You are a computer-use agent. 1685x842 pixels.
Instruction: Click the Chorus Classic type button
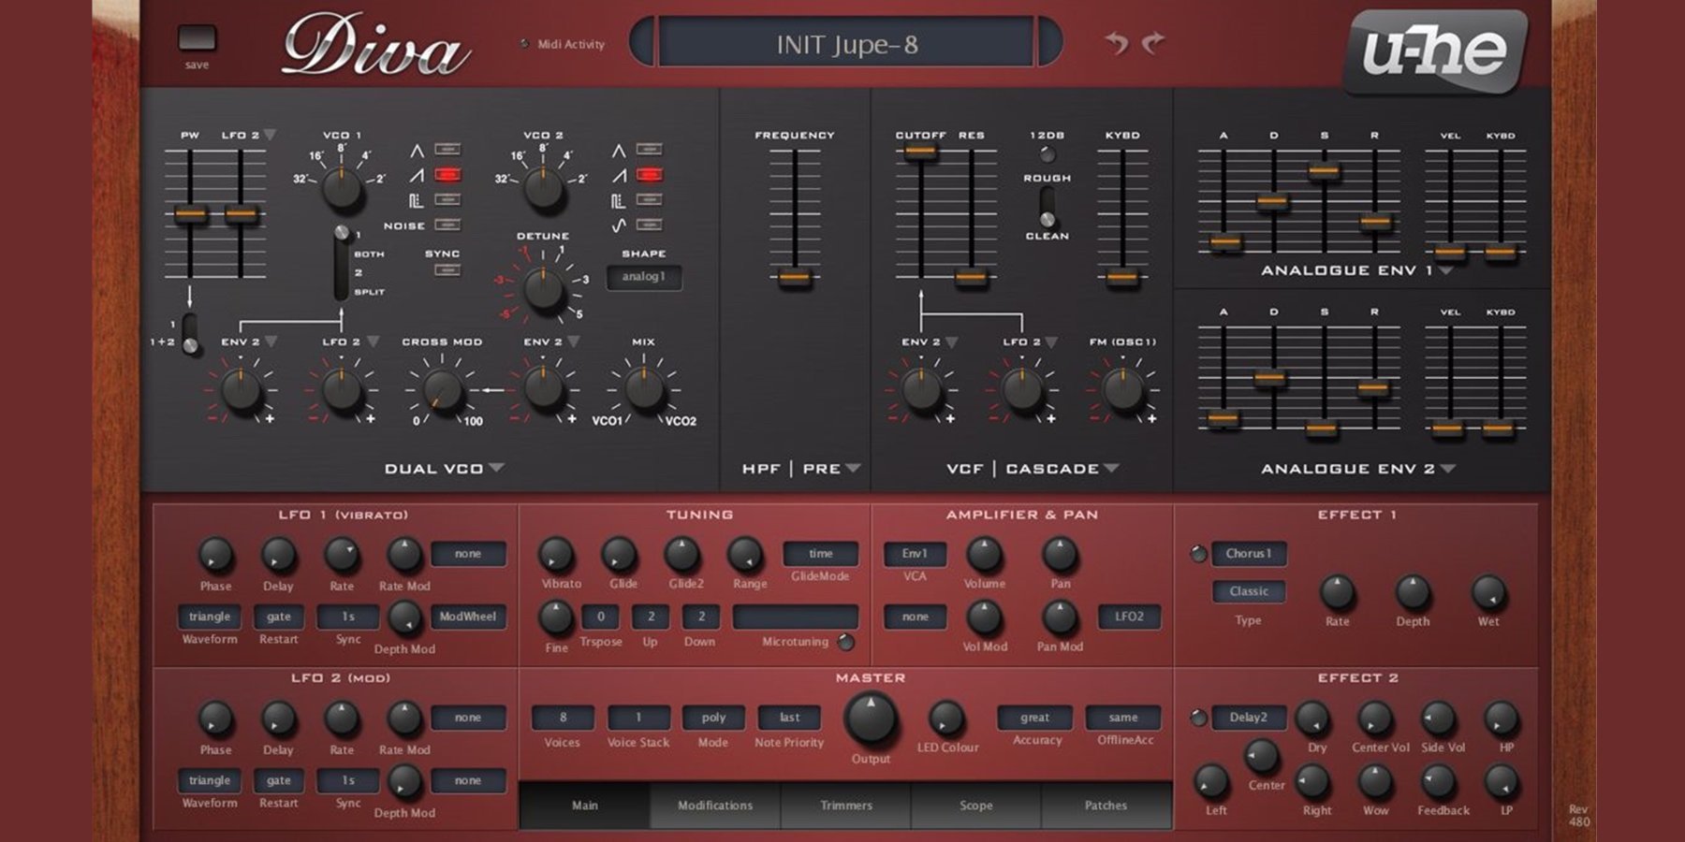coord(1249,591)
